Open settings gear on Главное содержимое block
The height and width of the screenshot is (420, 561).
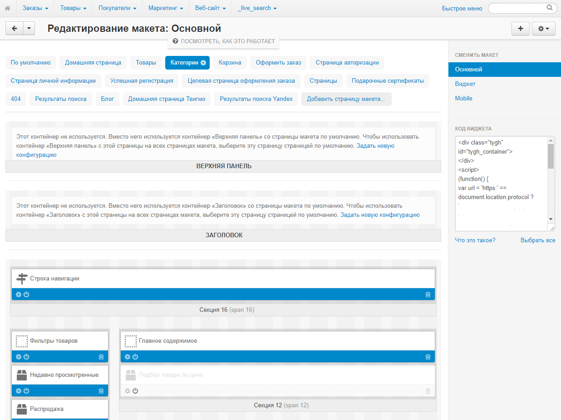[x=127, y=356]
